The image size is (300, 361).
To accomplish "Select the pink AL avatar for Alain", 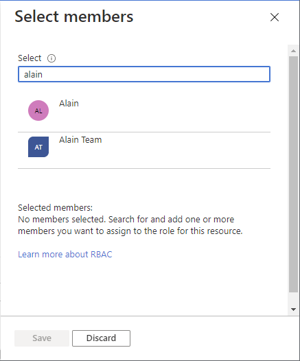I will (38, 110).
